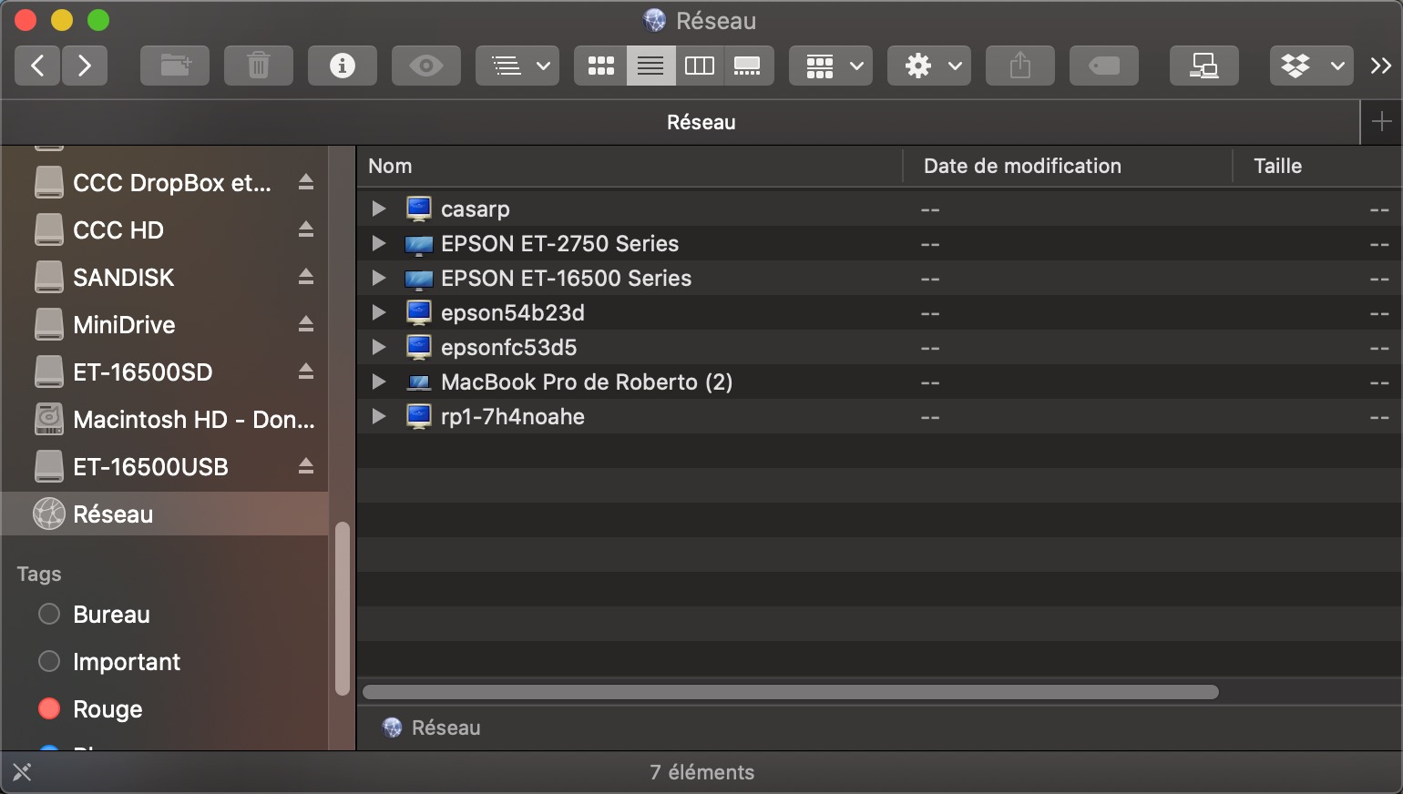Add a new tab with plus button

coord(1381,122)
